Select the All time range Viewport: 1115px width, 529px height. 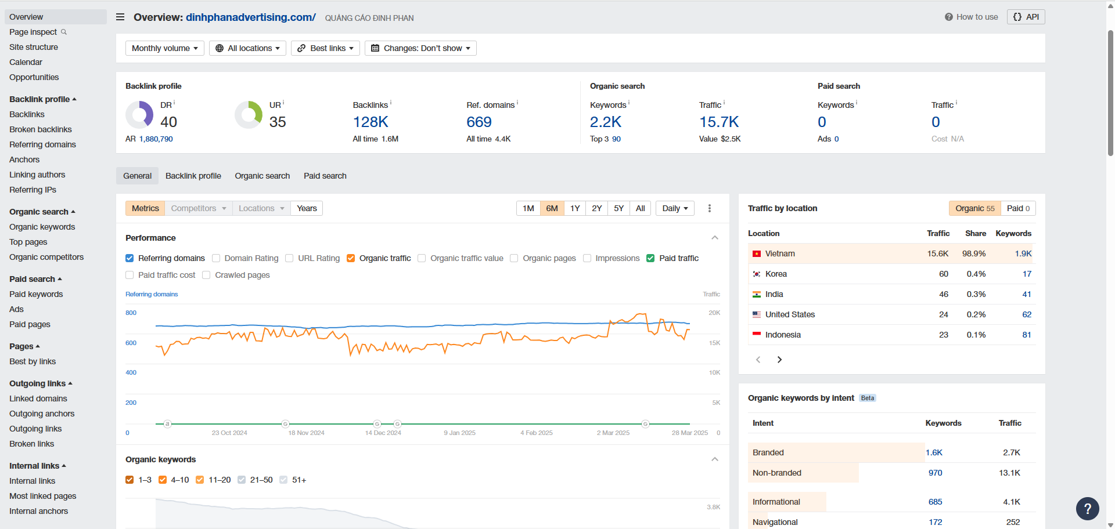click(641, 208)
